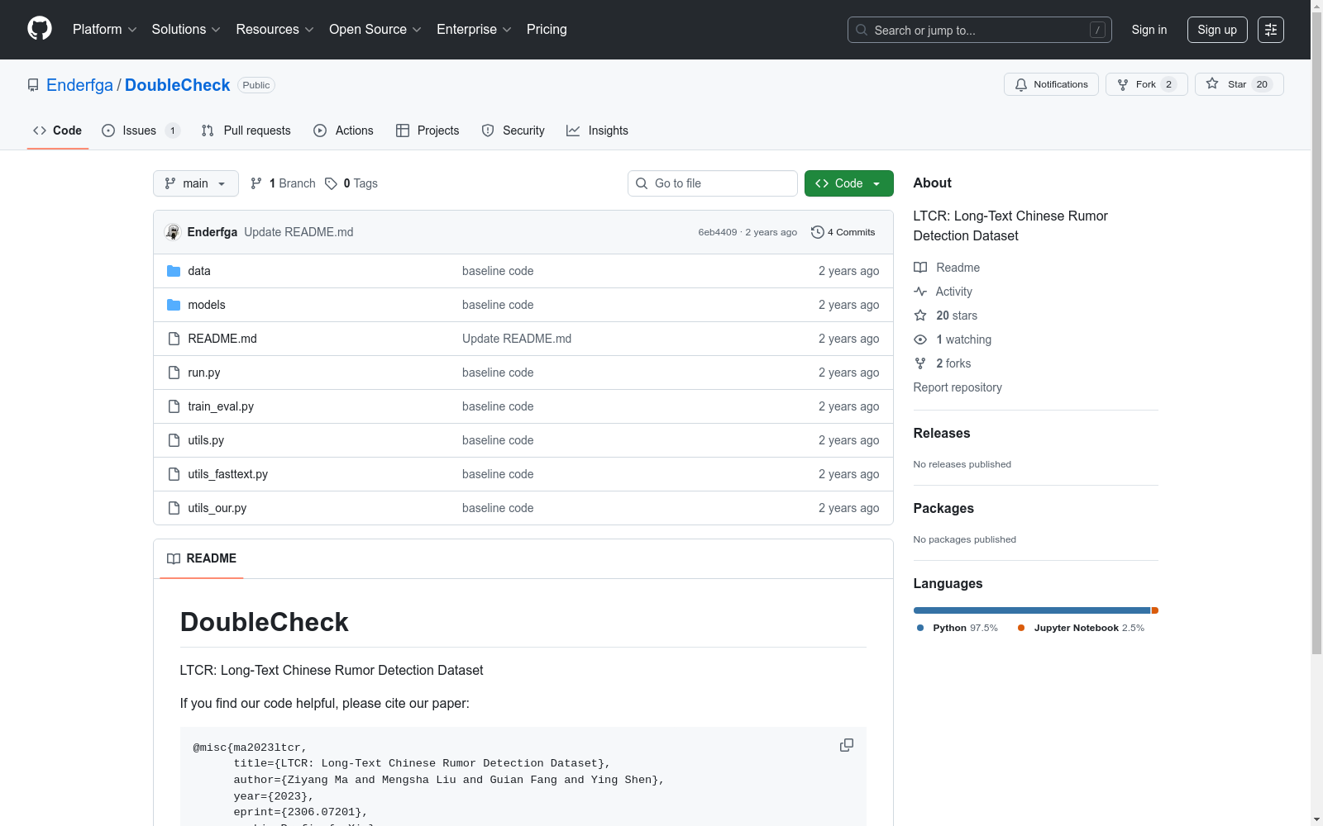
Task: Click the tag icon next to 0 Tags
Action: click(x=331, y=183)
